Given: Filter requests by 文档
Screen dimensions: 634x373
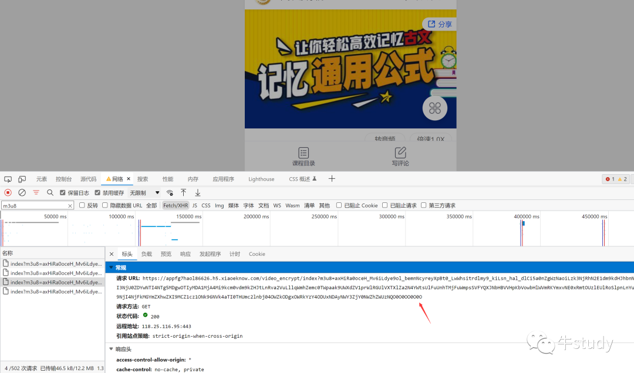Looking at the screenshot, I should click(x=264, y=205).
